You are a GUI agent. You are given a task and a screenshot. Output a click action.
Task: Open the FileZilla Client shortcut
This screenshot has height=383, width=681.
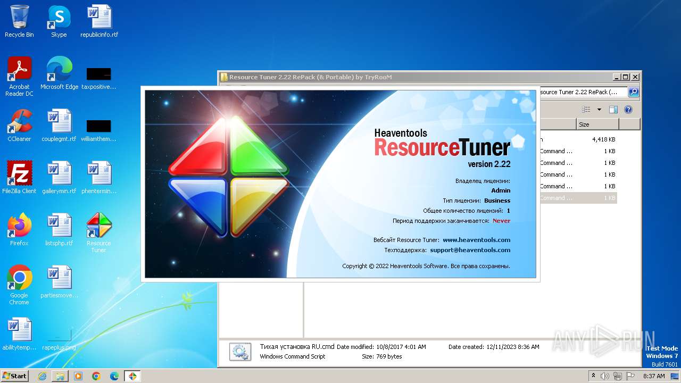19,178
